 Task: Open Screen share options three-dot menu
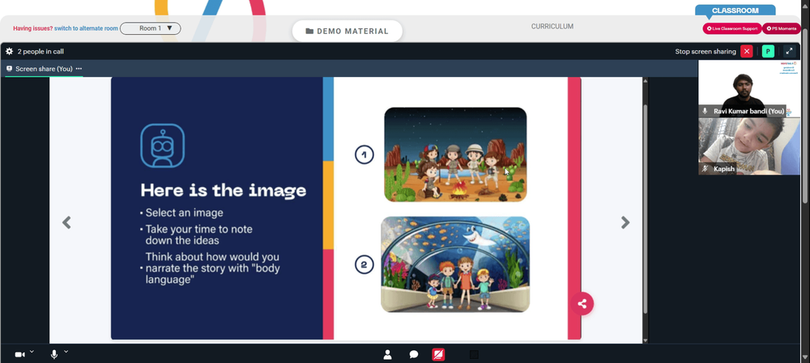click(79, 68)
